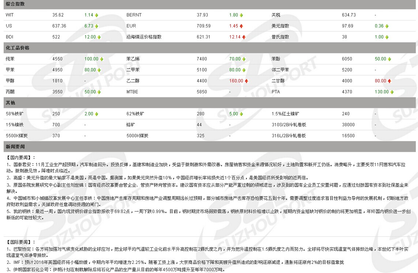Click the green down arrow beside 丙酮 50.00
The width and height of the screenshot is (418, 273).
99,92
